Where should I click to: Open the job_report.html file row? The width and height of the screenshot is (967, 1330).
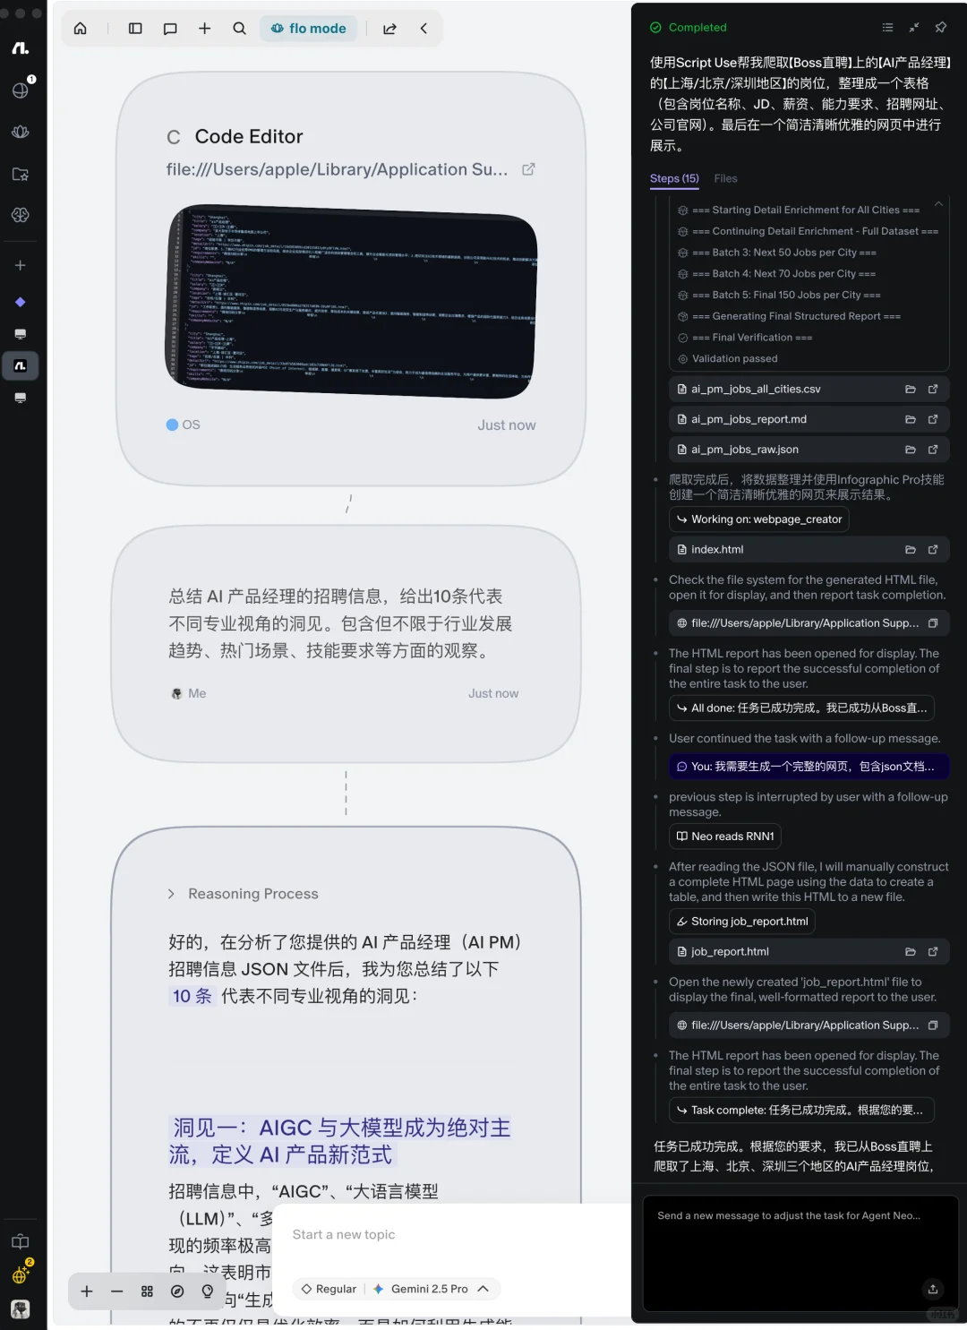[x=809, y=952]
